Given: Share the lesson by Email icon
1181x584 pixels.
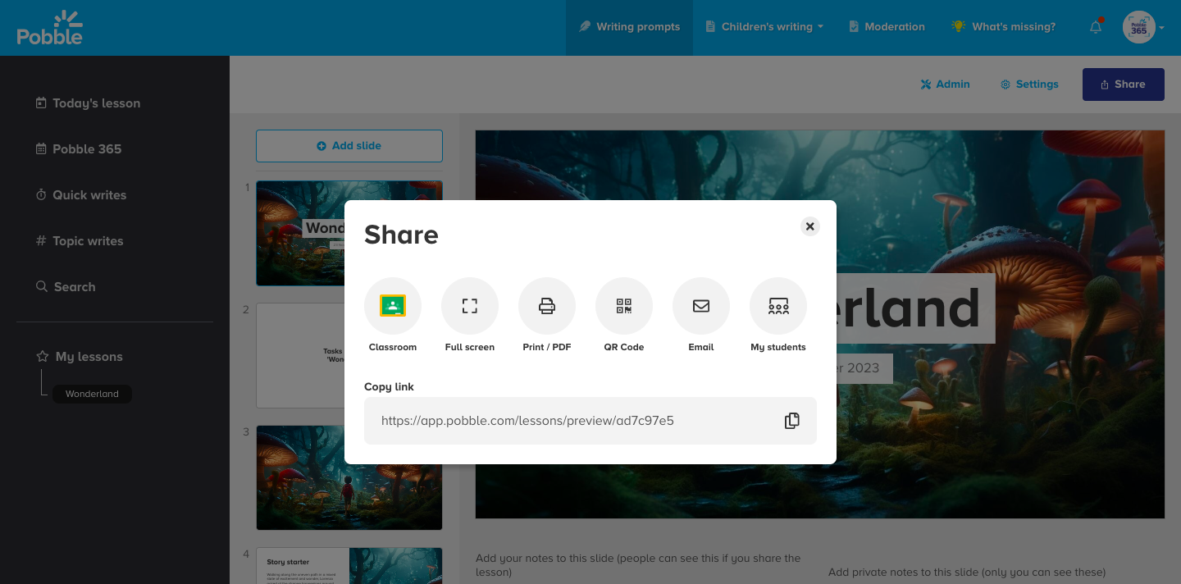Looking at the screenshot, I should click(x=701, y=306).
